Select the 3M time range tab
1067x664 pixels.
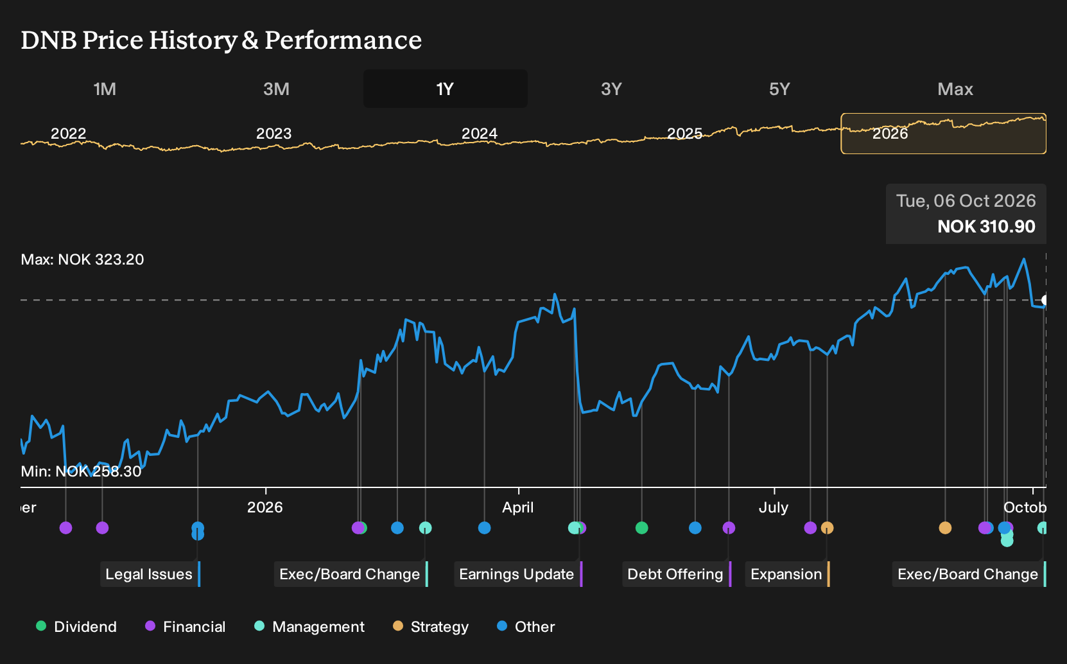[276, 89]
